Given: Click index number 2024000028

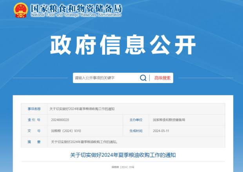Looking at the screenshot, I should point(60,119).
